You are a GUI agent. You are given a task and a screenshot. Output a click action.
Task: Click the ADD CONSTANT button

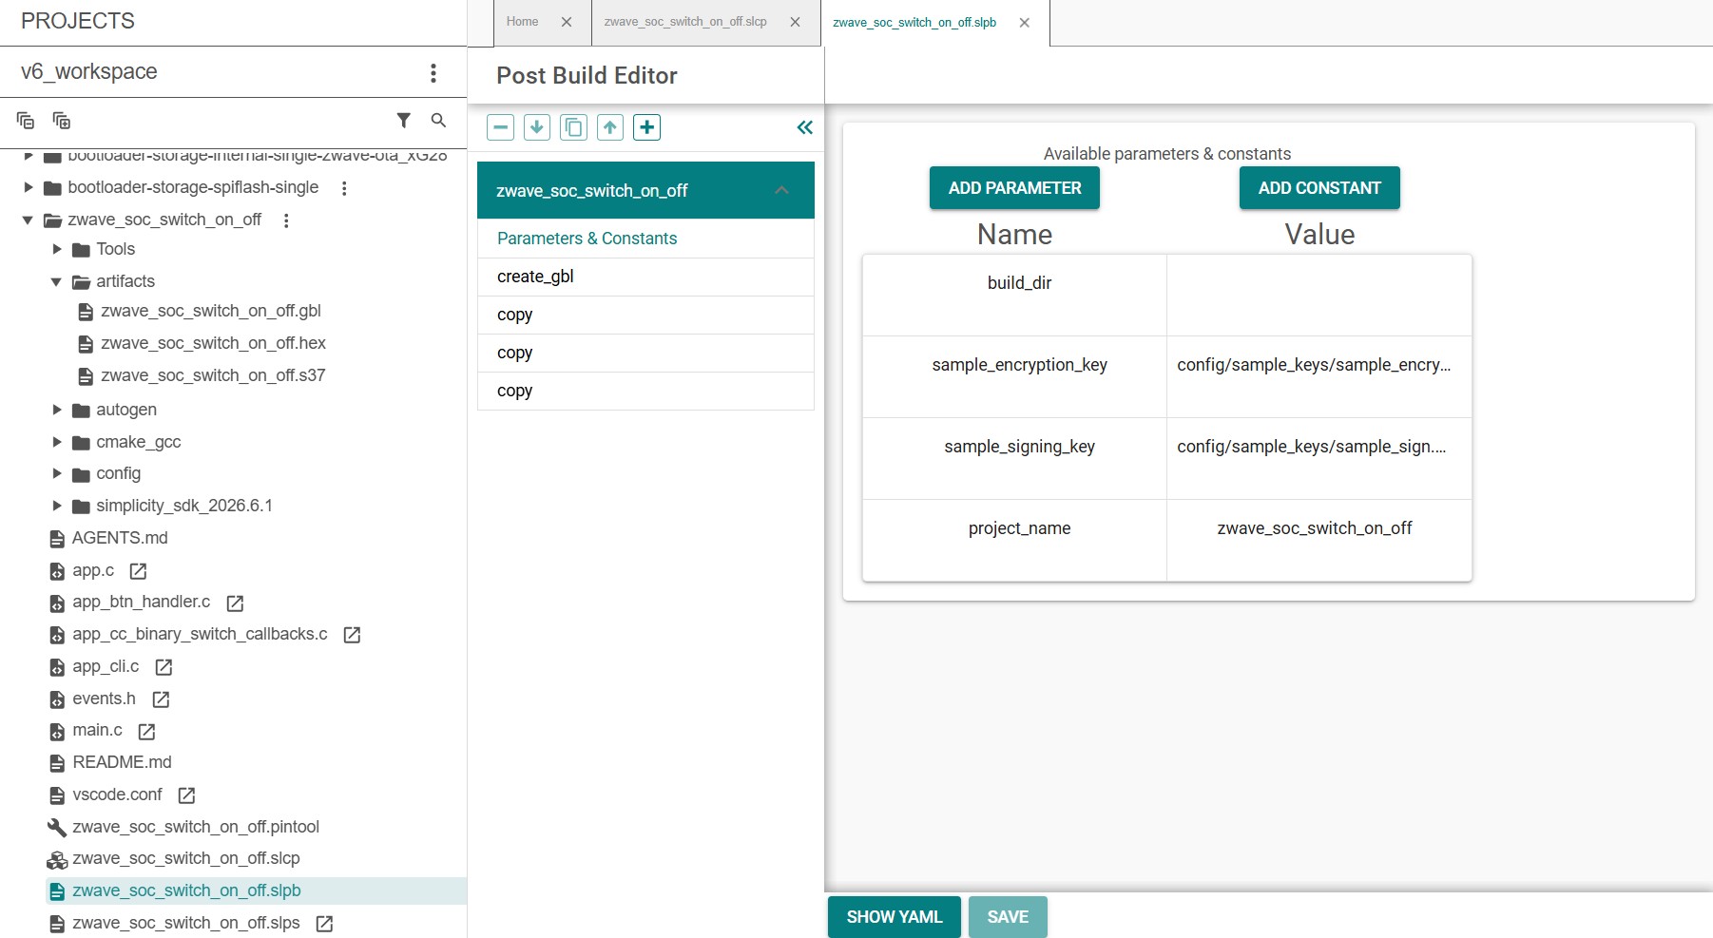coord(1319,188)
